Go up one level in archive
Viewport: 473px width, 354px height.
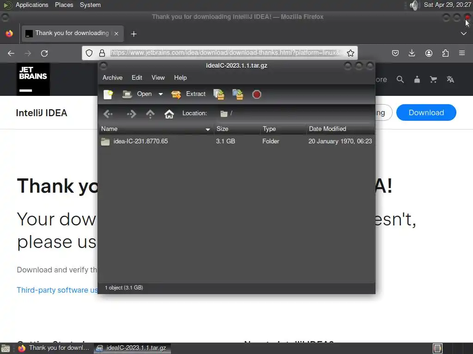[x=150, y=114]
